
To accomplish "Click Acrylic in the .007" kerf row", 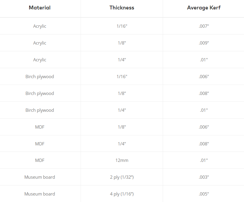I will point(40,26).
